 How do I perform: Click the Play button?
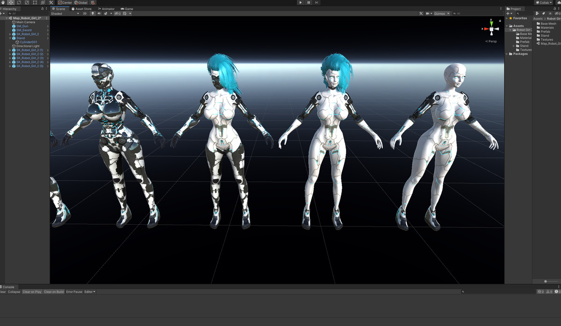click(301, 2)
